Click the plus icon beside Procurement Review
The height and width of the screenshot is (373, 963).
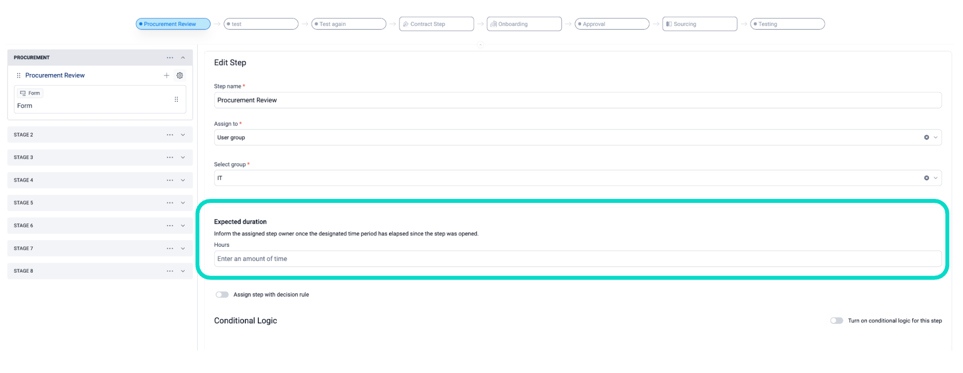coord(166,76)
